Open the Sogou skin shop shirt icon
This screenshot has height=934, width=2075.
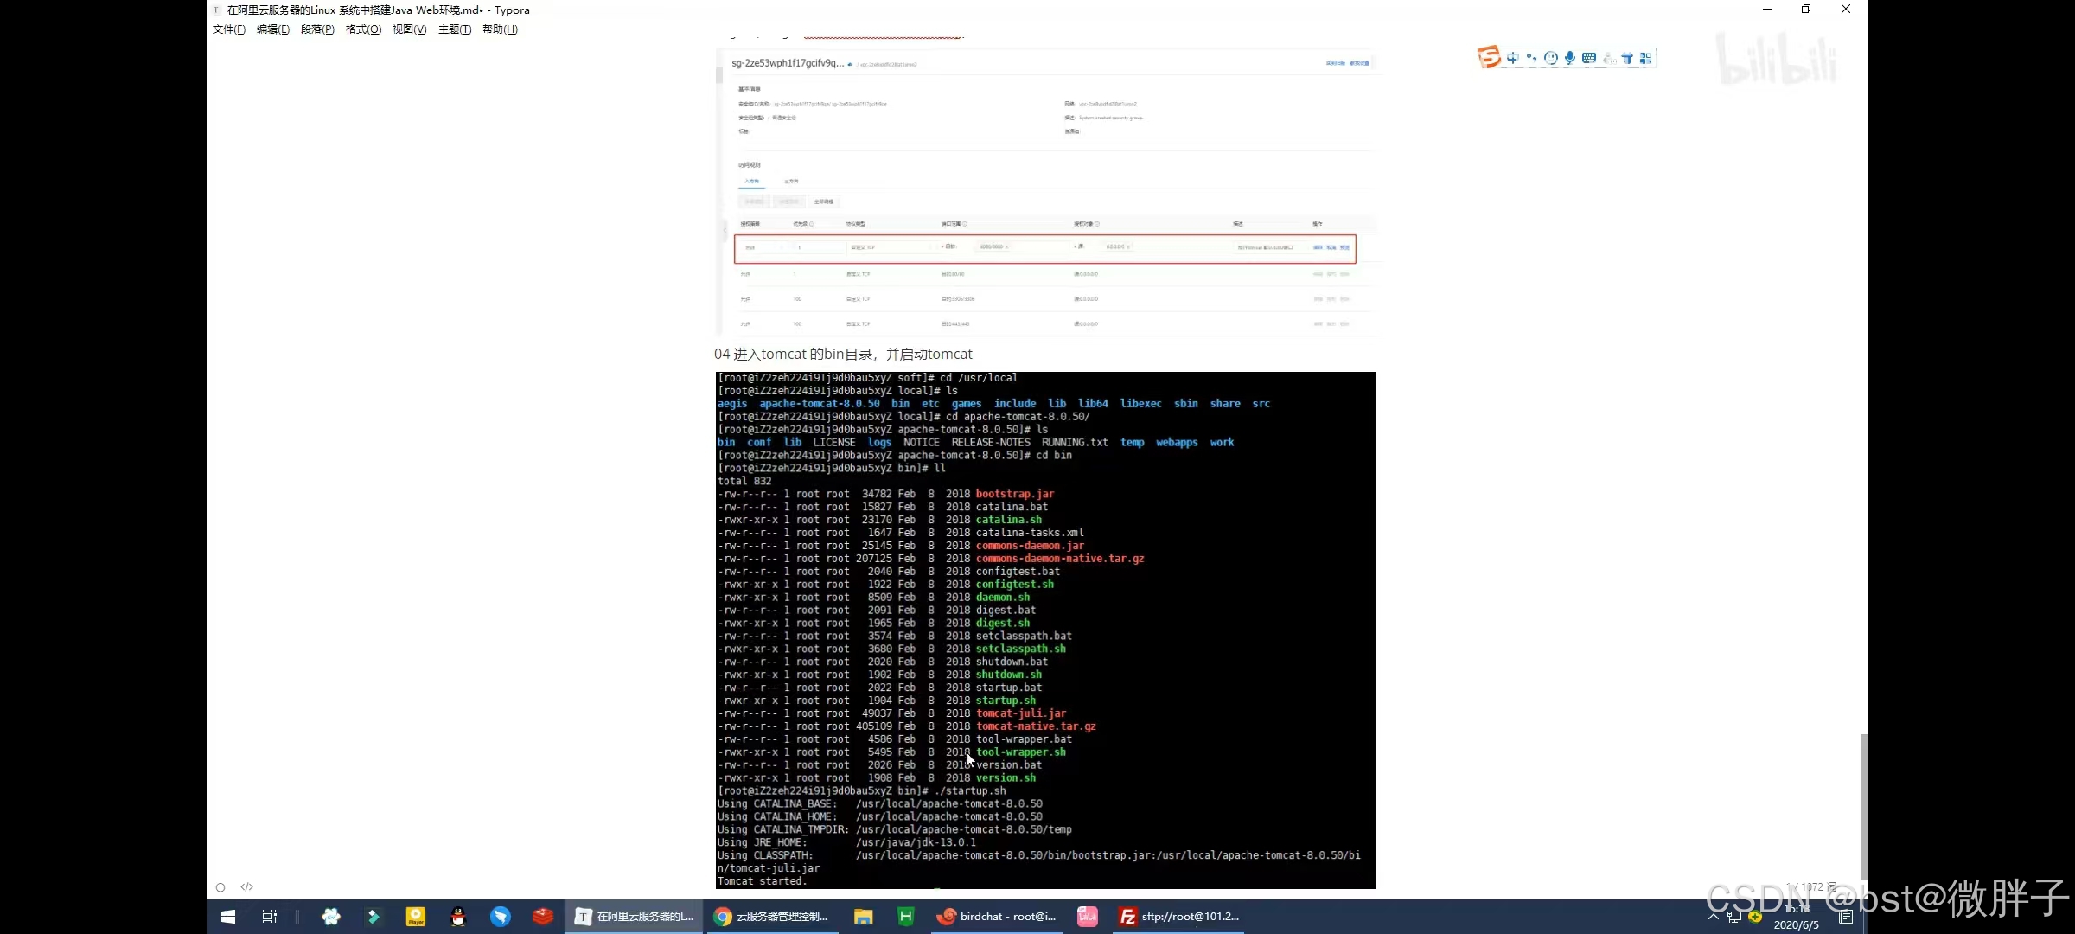point(1627,58)
